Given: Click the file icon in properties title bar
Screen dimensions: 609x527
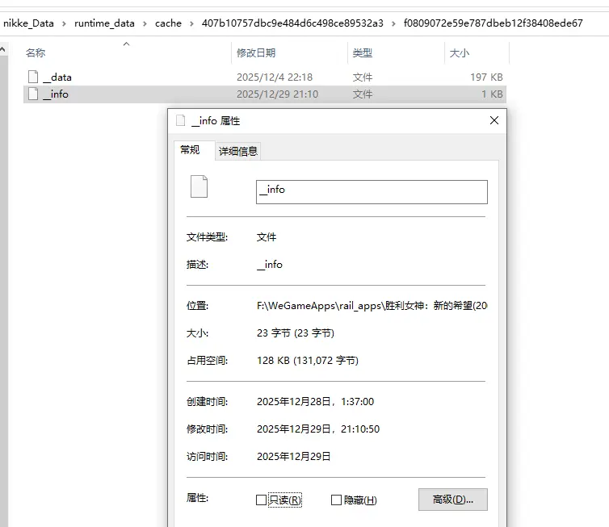Looking at the screenshot, I should pyautogui.click(x=180, y=120).
